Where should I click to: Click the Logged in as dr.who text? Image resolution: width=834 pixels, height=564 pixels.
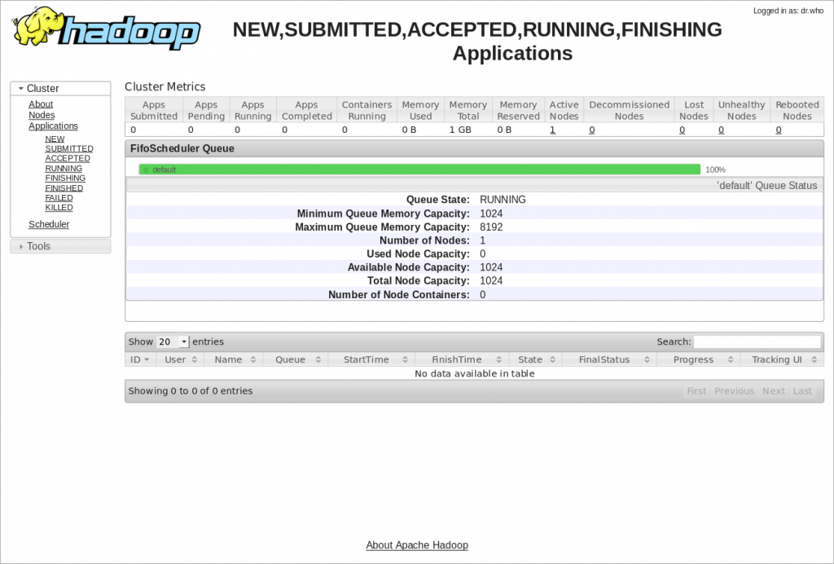click(x=788, y=11)
